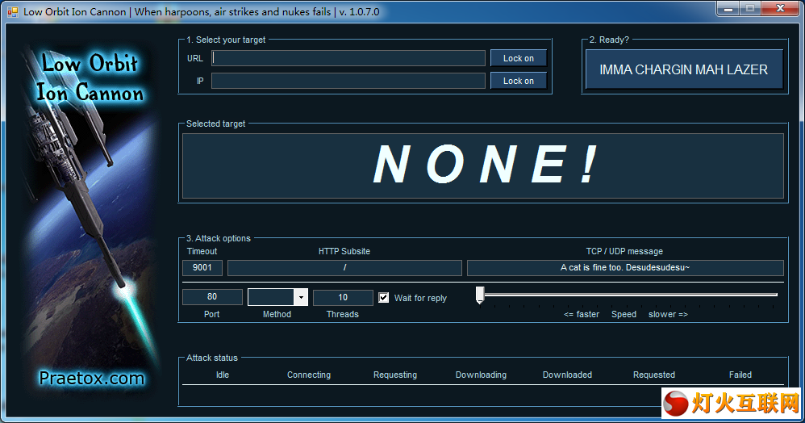Open the Method dropdown arrow
This screenshot has width=805, height=423.
(x=301, y=297)
